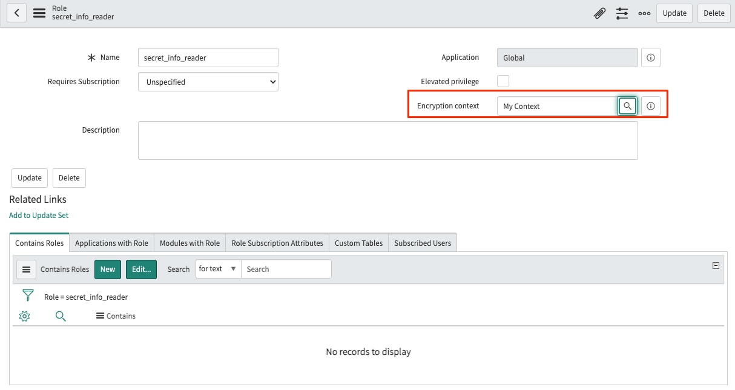The height and width of the screenshot is (390, 735).
Task: Open the Requires Subscription dropdown
Action: click(x=208, y=81)
